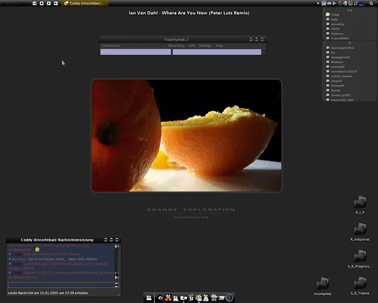Open the R_Industrial desktop folder

(x=360, y=231)
